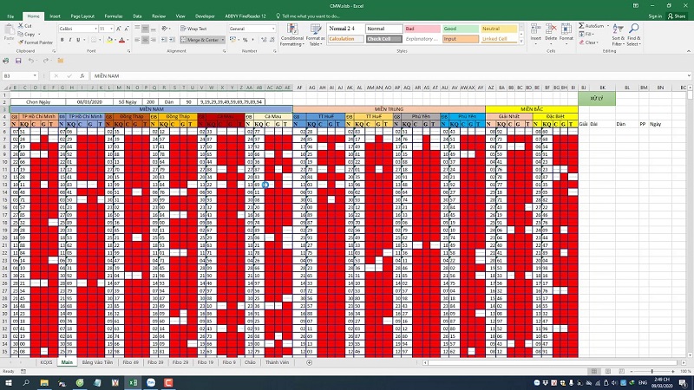Click the Clear eraser icon
694x390 pixels.
(581, 42)
